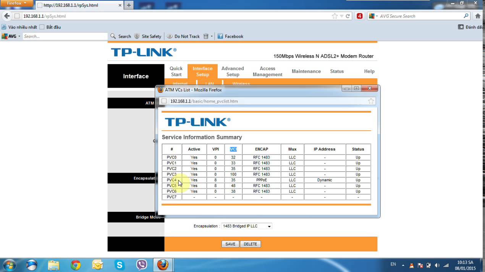Click the PPPoE encapsulation cell
Image resolution: width=485 pixels, height=272 pixels.
tap(262, 180)
